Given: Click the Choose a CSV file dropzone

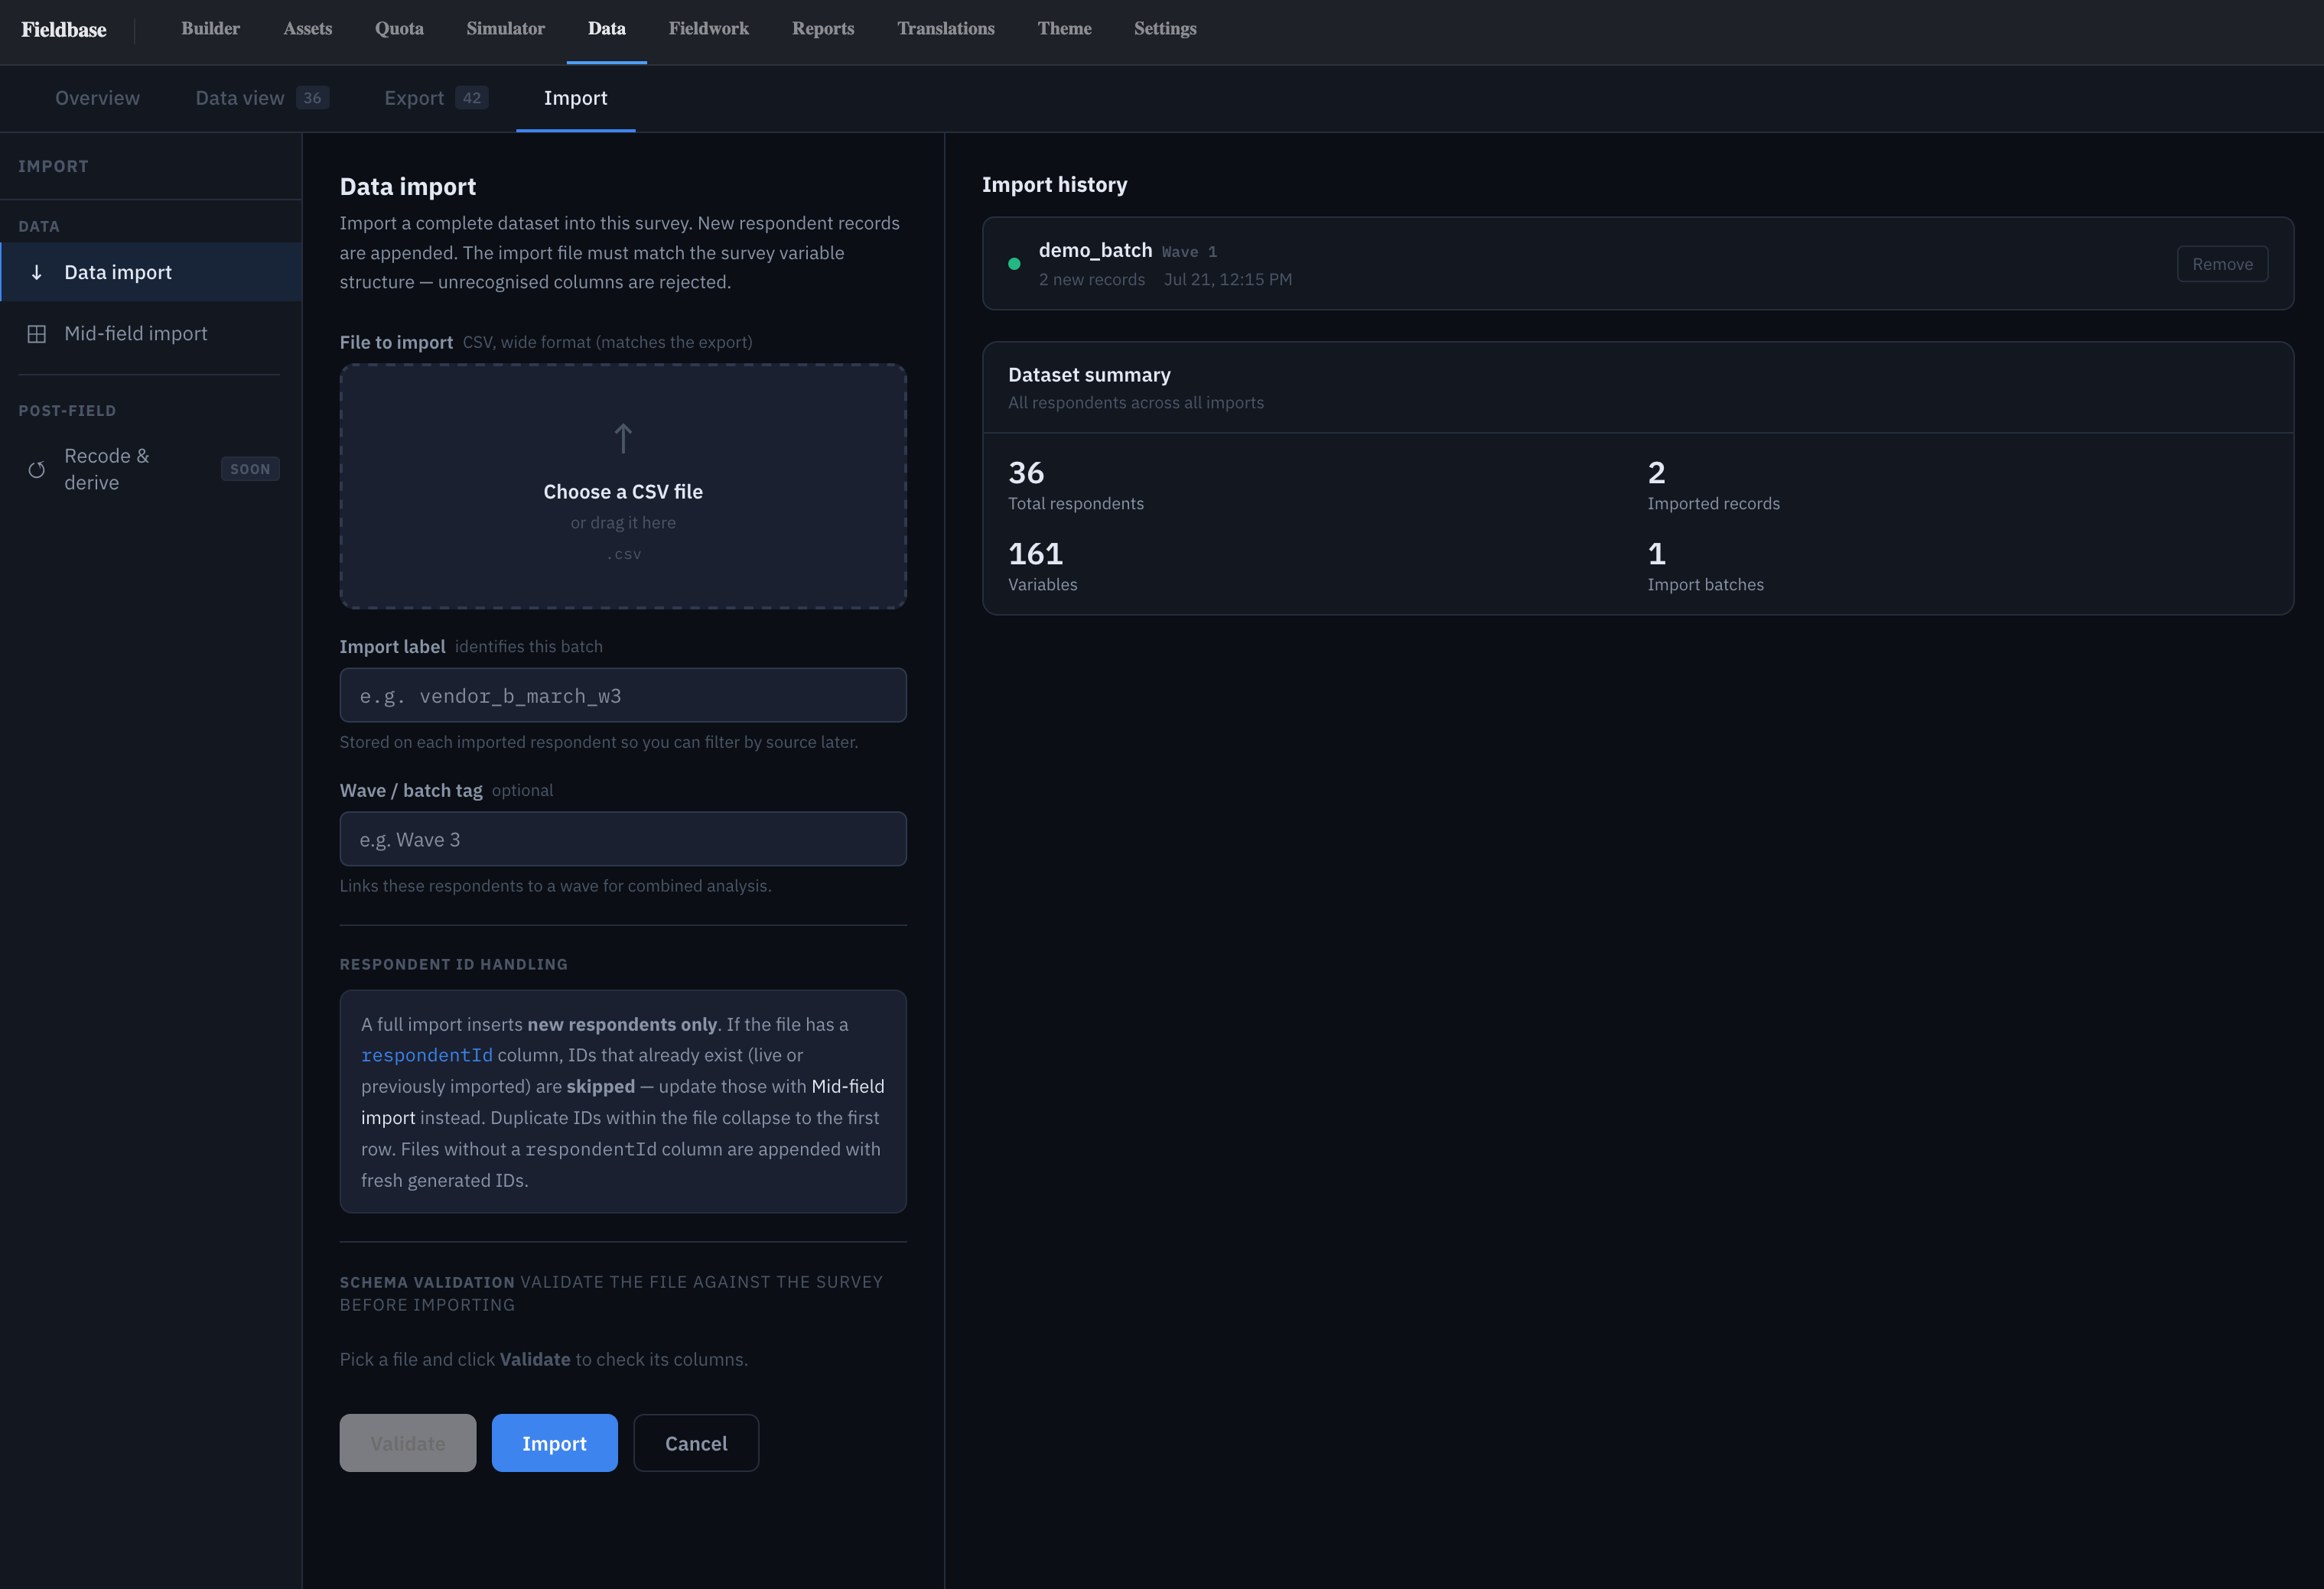Looking at the screenshot, I should (x=623, y=486).
